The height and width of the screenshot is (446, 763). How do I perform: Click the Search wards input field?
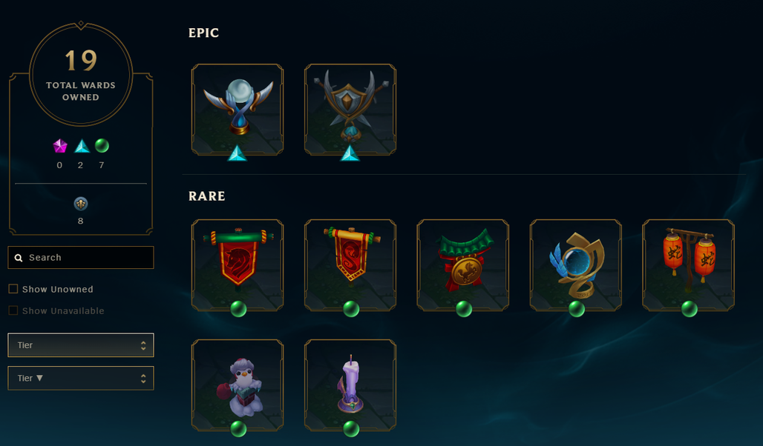(x=81, y=258)
